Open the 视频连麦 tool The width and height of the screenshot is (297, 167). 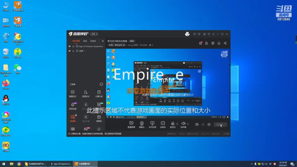coord(73,106)
